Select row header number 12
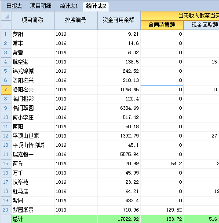 [x=6, y=136]
